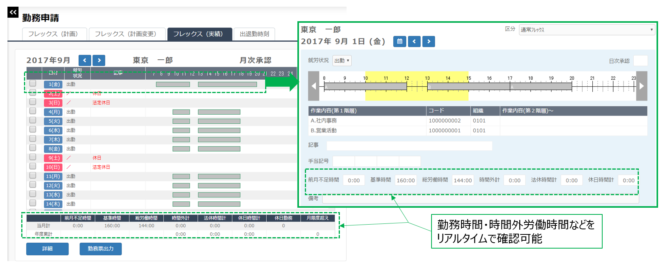Viewport: 664px width, 269px height.
Task: Go to previous day in detail panel
Action: 414,41
